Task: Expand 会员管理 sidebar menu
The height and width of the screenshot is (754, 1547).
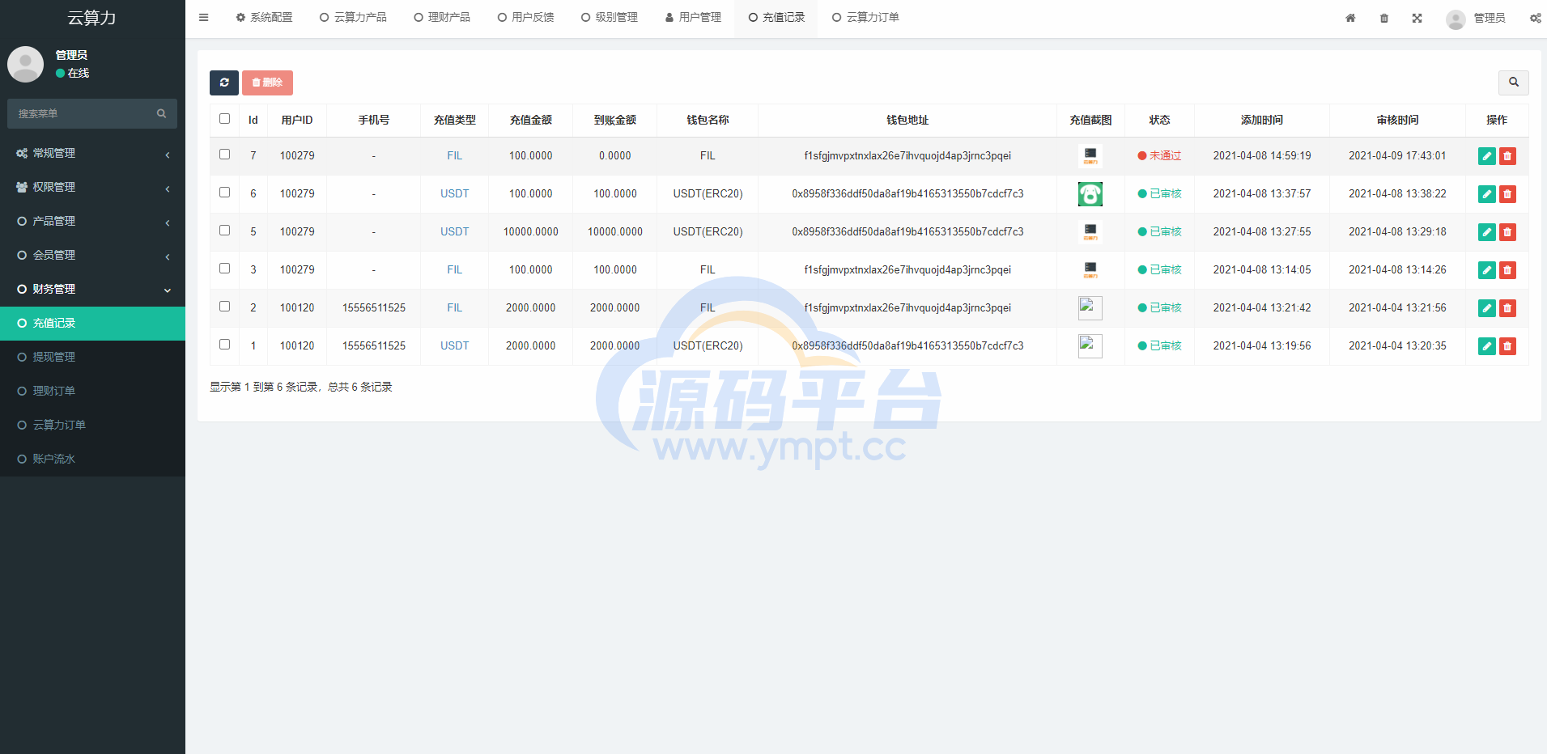Action: tap(92, 256)
